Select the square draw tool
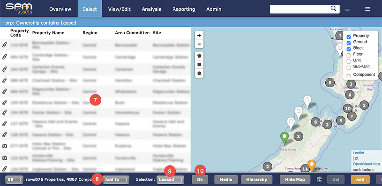Image resolution: width=382 pixels, height=186 pixels. pyautogui.click(x=199, y=65)
